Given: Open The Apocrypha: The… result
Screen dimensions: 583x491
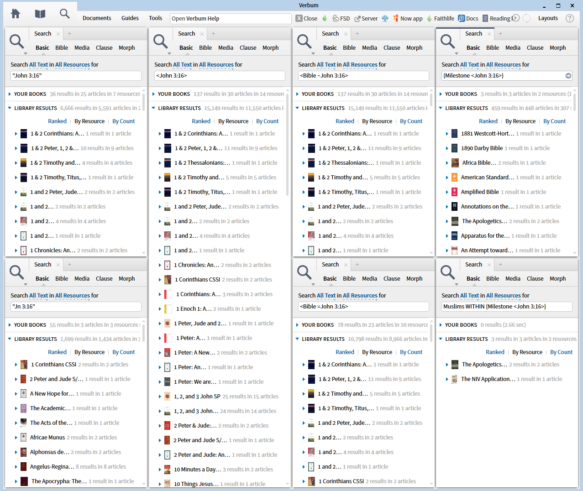Looking at the screenshot, I should (x=59, y=481).
